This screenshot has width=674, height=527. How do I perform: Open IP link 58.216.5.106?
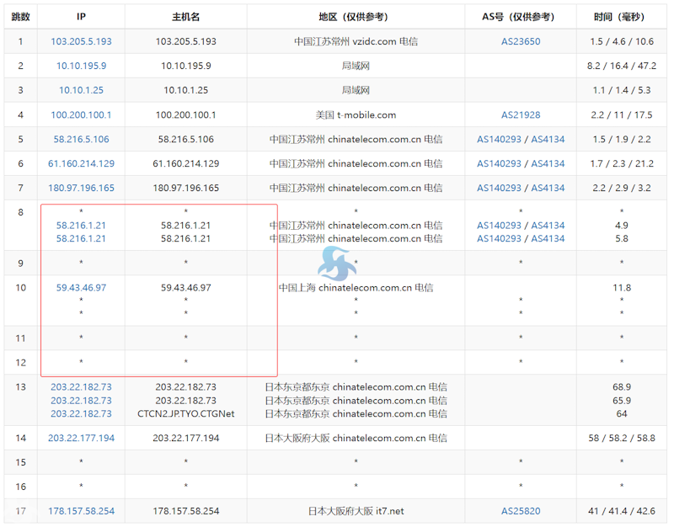(81, 139)
